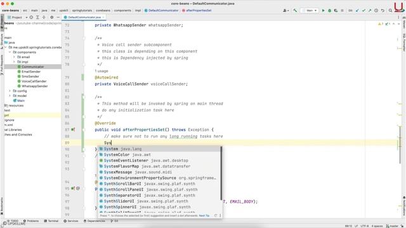Viewport: 406px width, 228px height.
Task: Select VoiceCallSender in project tree
Action: (34, 82)
